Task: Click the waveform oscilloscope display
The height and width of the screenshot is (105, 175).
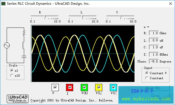Action: [83, 54]
